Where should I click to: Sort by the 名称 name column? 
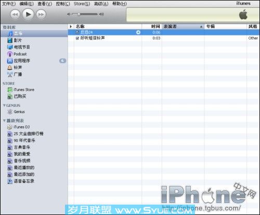pos(108,26)
